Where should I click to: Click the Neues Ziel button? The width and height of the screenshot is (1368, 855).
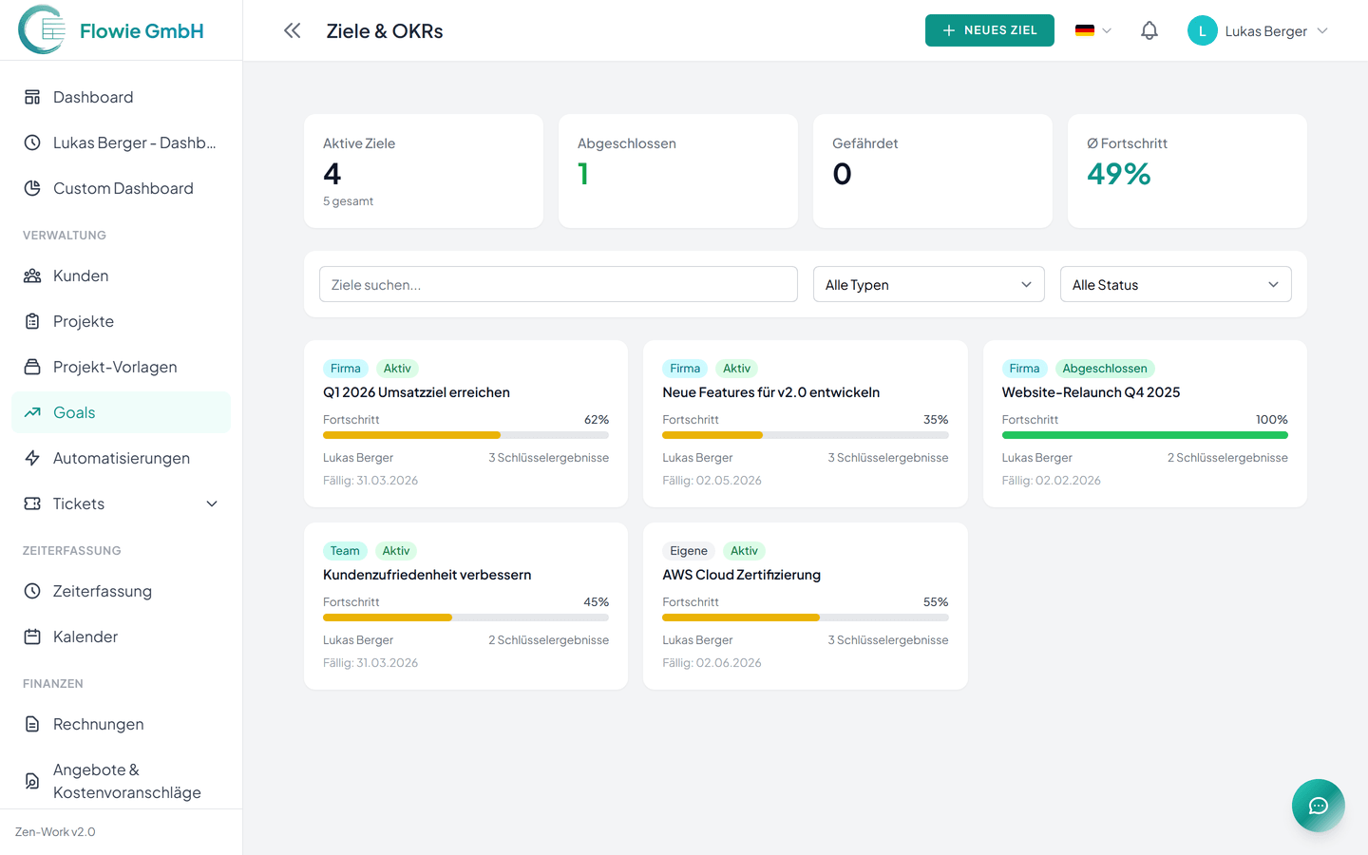pos(989,30)
